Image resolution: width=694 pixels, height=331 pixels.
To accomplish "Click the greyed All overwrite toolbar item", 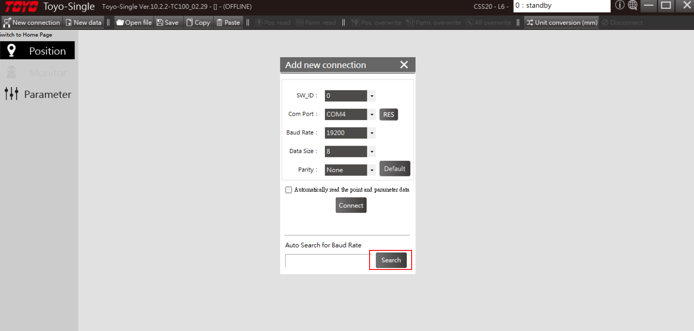I will tap(489, 23).
